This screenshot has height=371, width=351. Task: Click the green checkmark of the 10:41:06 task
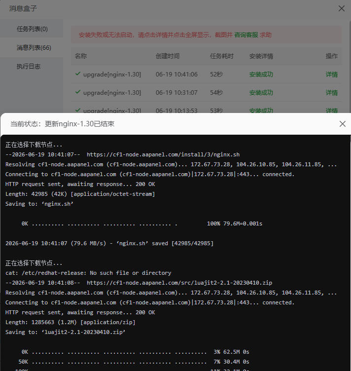pyautogui.click(x=78, y=74)
